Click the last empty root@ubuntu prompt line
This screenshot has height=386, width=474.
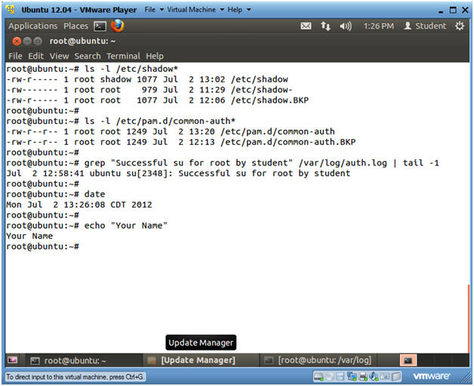[42, 246]
